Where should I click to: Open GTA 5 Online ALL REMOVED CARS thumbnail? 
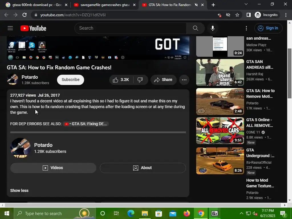pyautogui.click(x=220, y=131)
